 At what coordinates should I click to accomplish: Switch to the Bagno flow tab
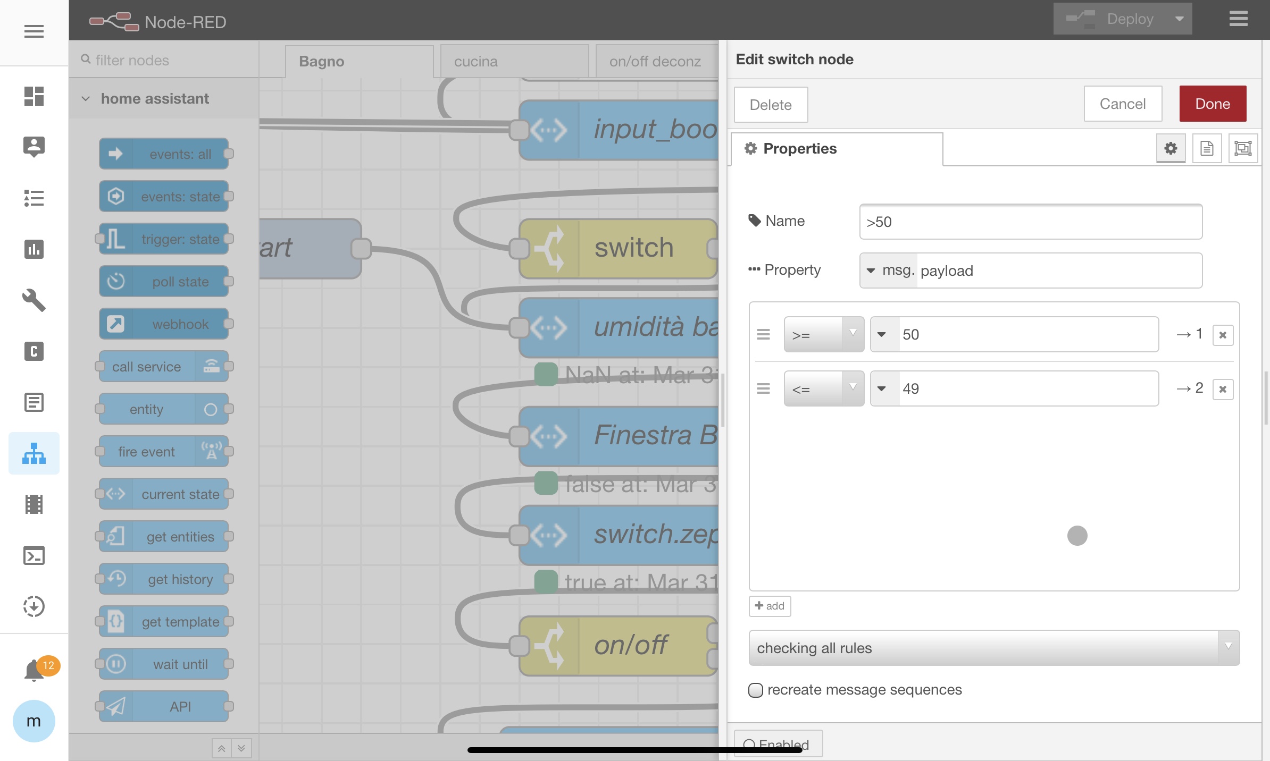360,62
